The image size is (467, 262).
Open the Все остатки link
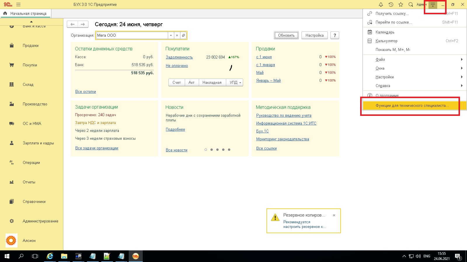click(86, 92)
